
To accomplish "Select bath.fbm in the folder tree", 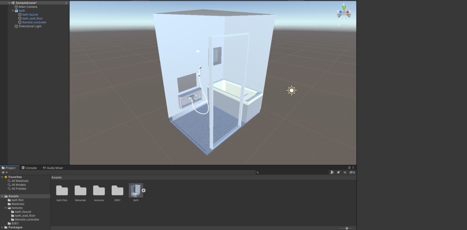I will pos(18,200).
